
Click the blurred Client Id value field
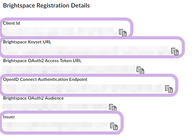pos(60,32)
